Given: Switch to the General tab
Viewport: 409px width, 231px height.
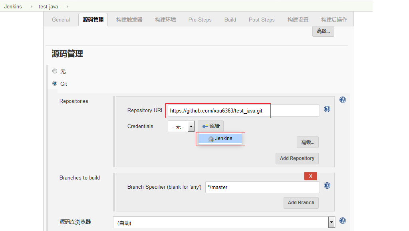Looking at the screenshot, I should click(x=61, y=20).
